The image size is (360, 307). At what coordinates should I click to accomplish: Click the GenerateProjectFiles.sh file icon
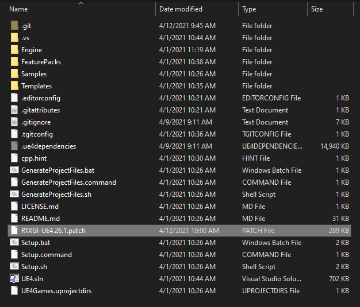click(x=15, y=195)
